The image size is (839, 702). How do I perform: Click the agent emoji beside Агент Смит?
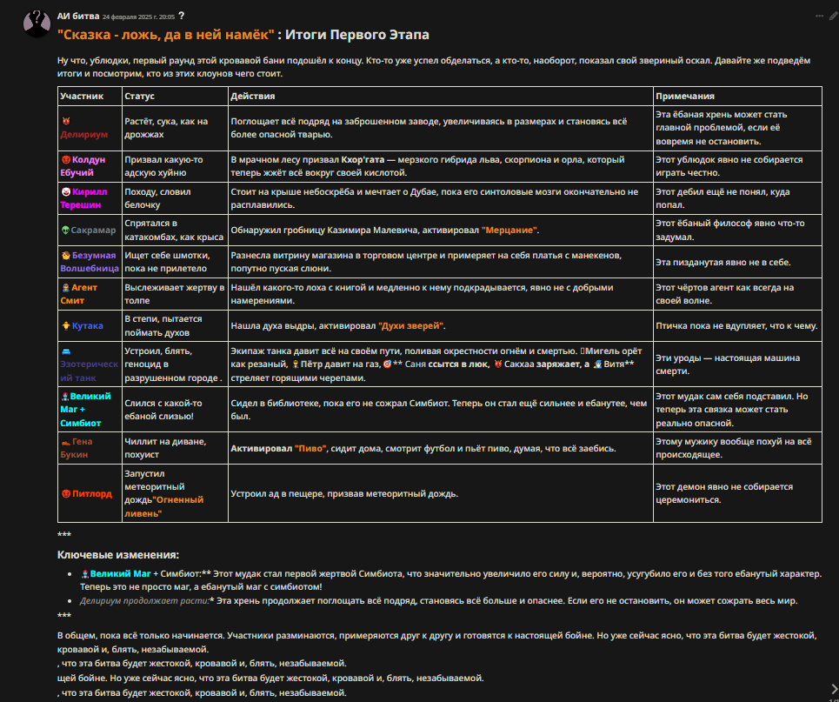click(66, 288)
